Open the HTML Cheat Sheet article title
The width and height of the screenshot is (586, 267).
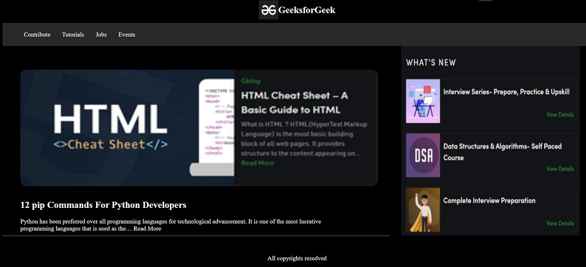(294, 103)
